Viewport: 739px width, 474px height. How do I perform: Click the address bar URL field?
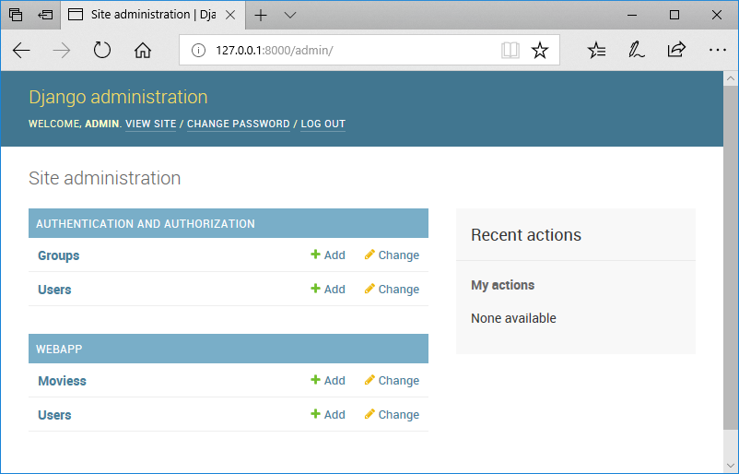[350, 51]
